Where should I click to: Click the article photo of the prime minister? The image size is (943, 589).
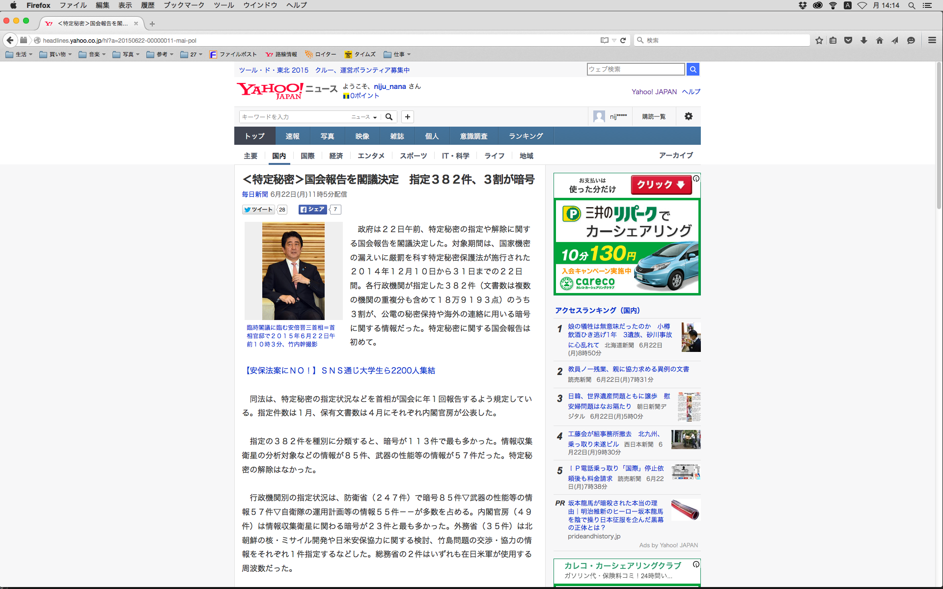[x=293, y=270]
